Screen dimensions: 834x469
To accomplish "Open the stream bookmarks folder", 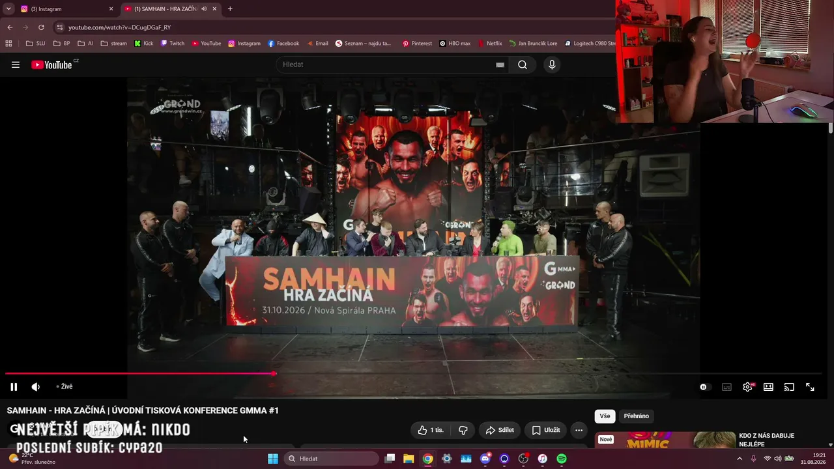I will pyautogui.click(x=114, y=44).
